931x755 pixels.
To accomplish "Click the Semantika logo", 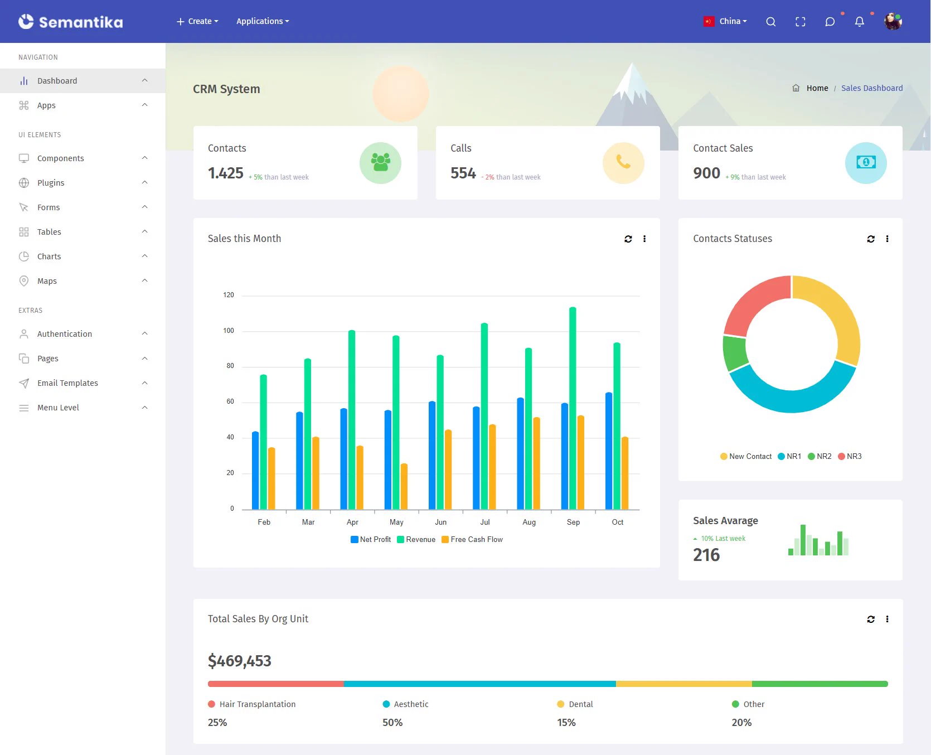I will (x=71, y=21).
